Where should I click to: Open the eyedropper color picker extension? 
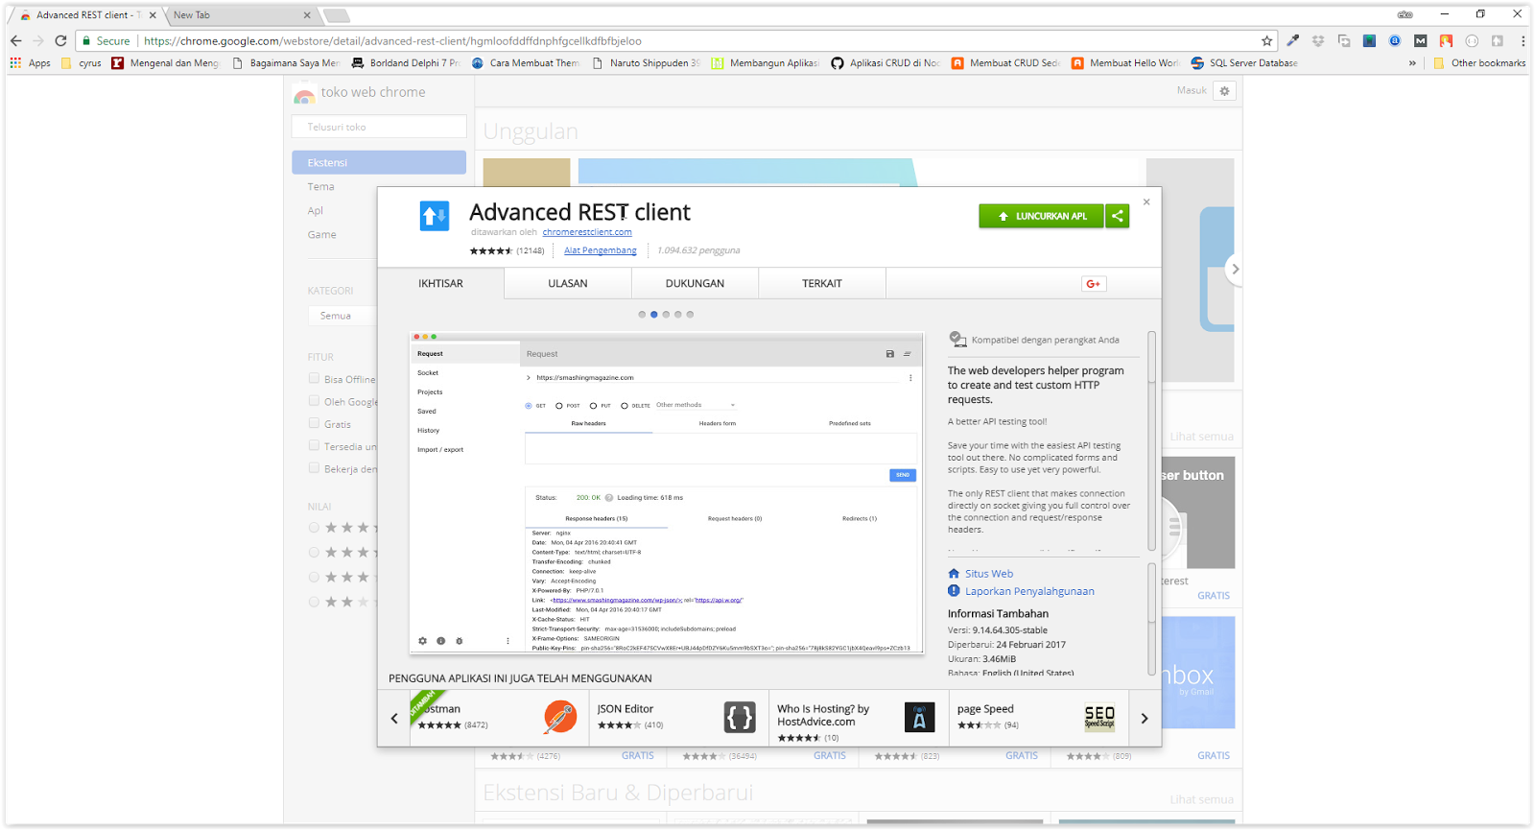(x=1293, y=40)
